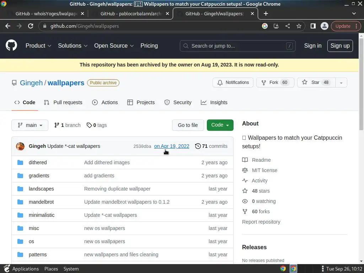This screenshot has width=364, height=273.
Task: Expand the star lists dropdown arrow
Action: tap(341, 82)
